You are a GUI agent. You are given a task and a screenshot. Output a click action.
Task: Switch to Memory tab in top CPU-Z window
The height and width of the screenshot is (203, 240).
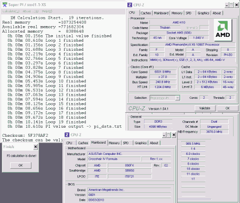click(177, 13)
